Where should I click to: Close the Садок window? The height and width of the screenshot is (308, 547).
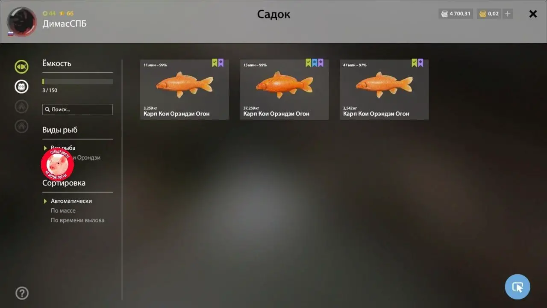coord(533,14)
